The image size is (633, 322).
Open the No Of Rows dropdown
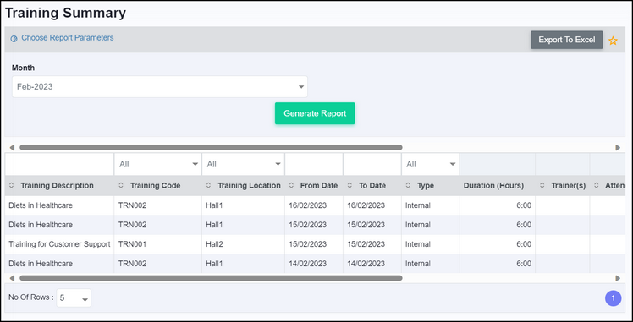[74, 298]
